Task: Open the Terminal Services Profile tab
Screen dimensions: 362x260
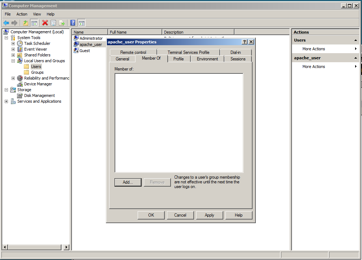Action: pyautogui.click(x=188, y=52)
